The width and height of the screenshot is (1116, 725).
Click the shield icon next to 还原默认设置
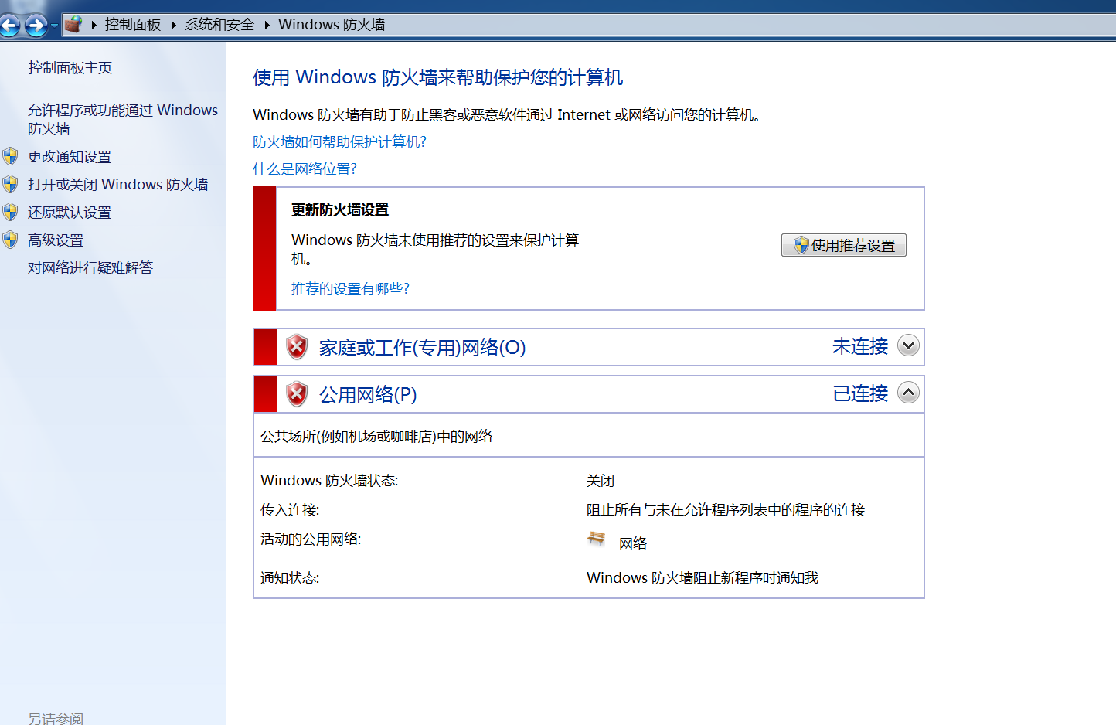pos(11,212)
